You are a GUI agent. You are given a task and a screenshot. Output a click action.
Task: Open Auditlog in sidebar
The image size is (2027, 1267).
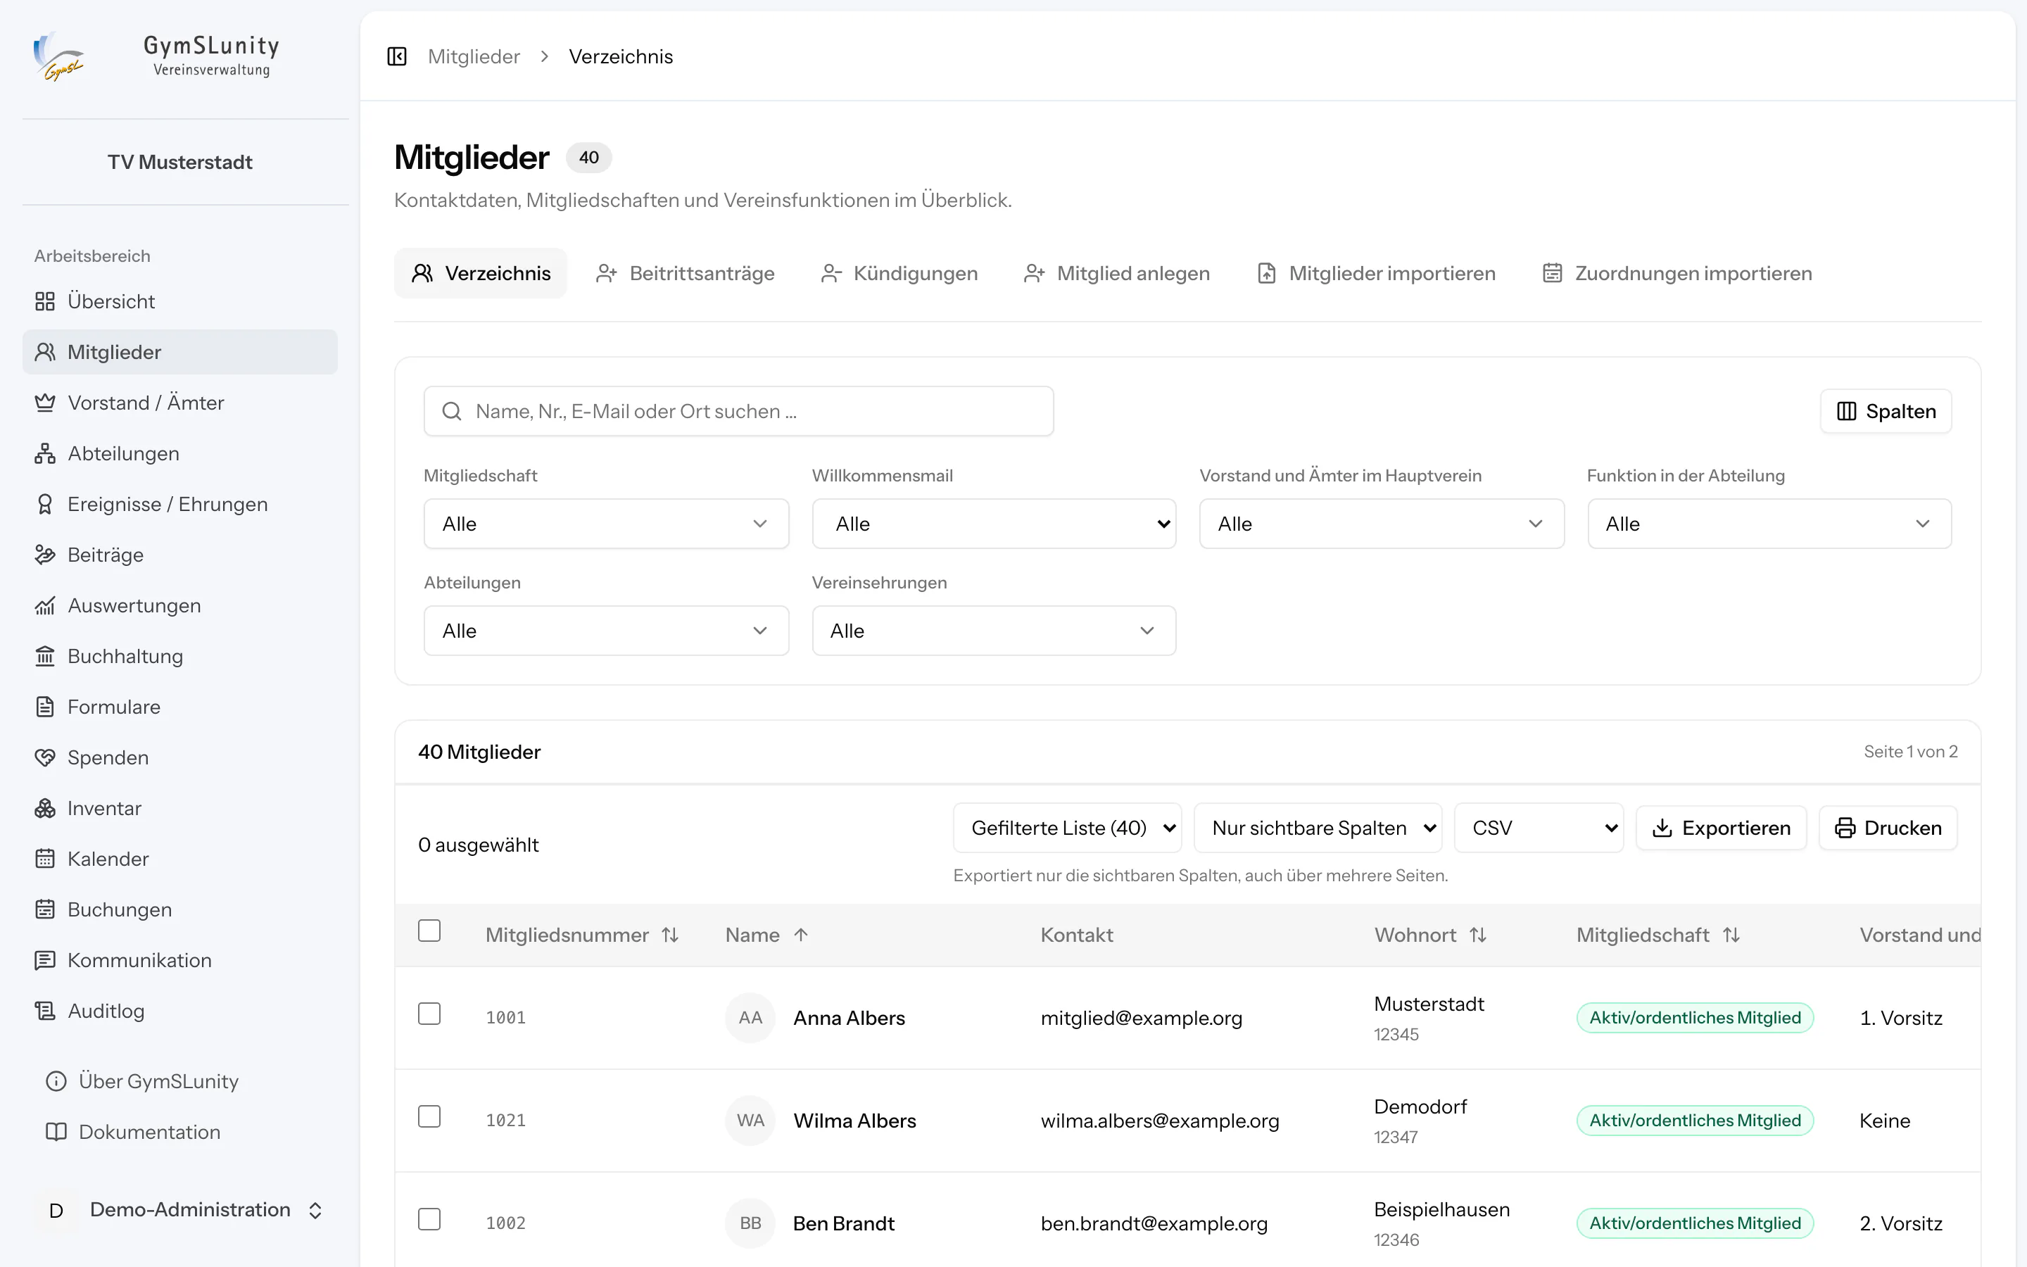coord(179,1011)
